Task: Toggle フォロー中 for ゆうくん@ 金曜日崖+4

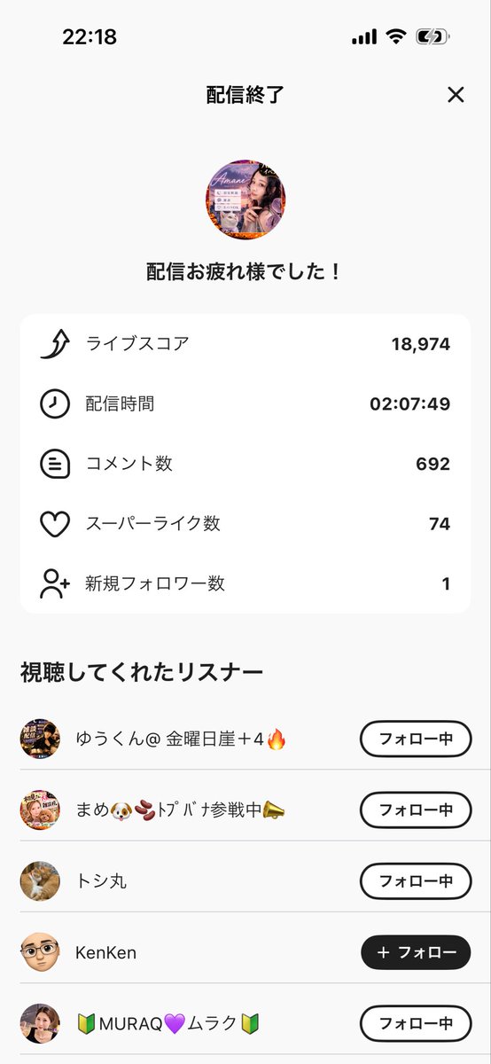Action: tap(416, 739)
